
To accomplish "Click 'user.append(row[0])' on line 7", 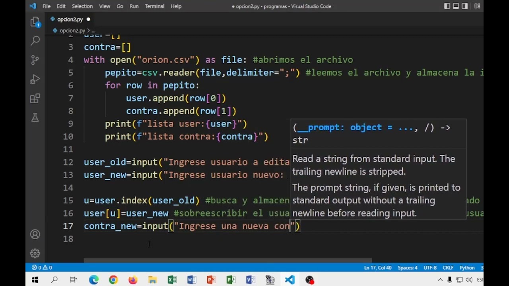I will click(x=176, y=98).
